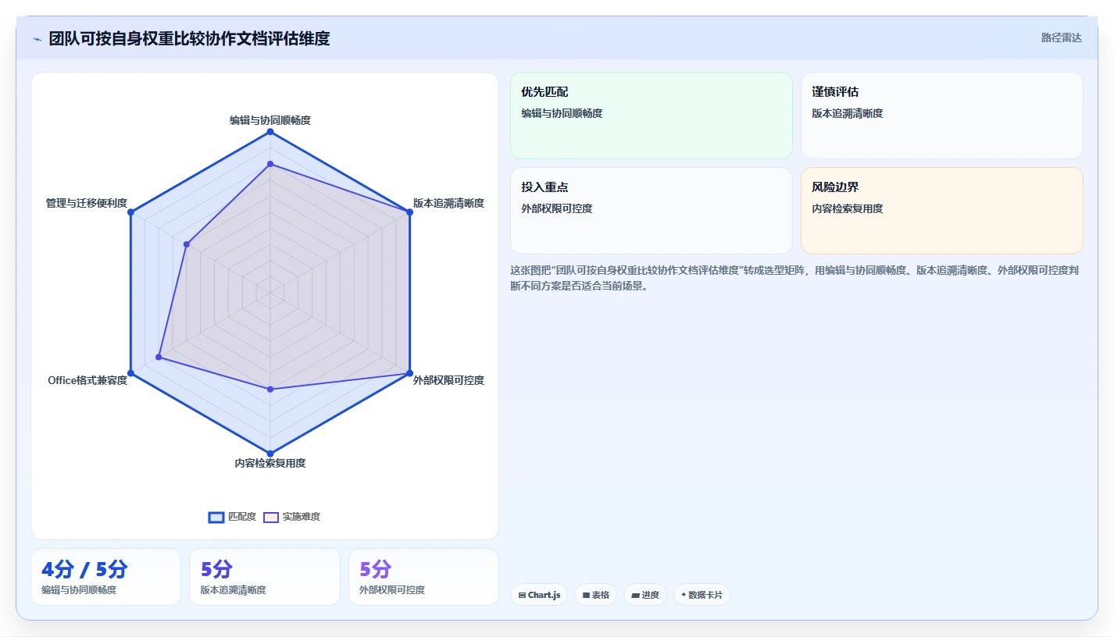Toggle the 匹配度 legend item
1114x637 pixels.
[x=232, y=517]
